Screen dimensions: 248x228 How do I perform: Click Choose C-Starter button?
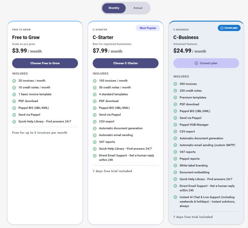(x=125, y=63)
